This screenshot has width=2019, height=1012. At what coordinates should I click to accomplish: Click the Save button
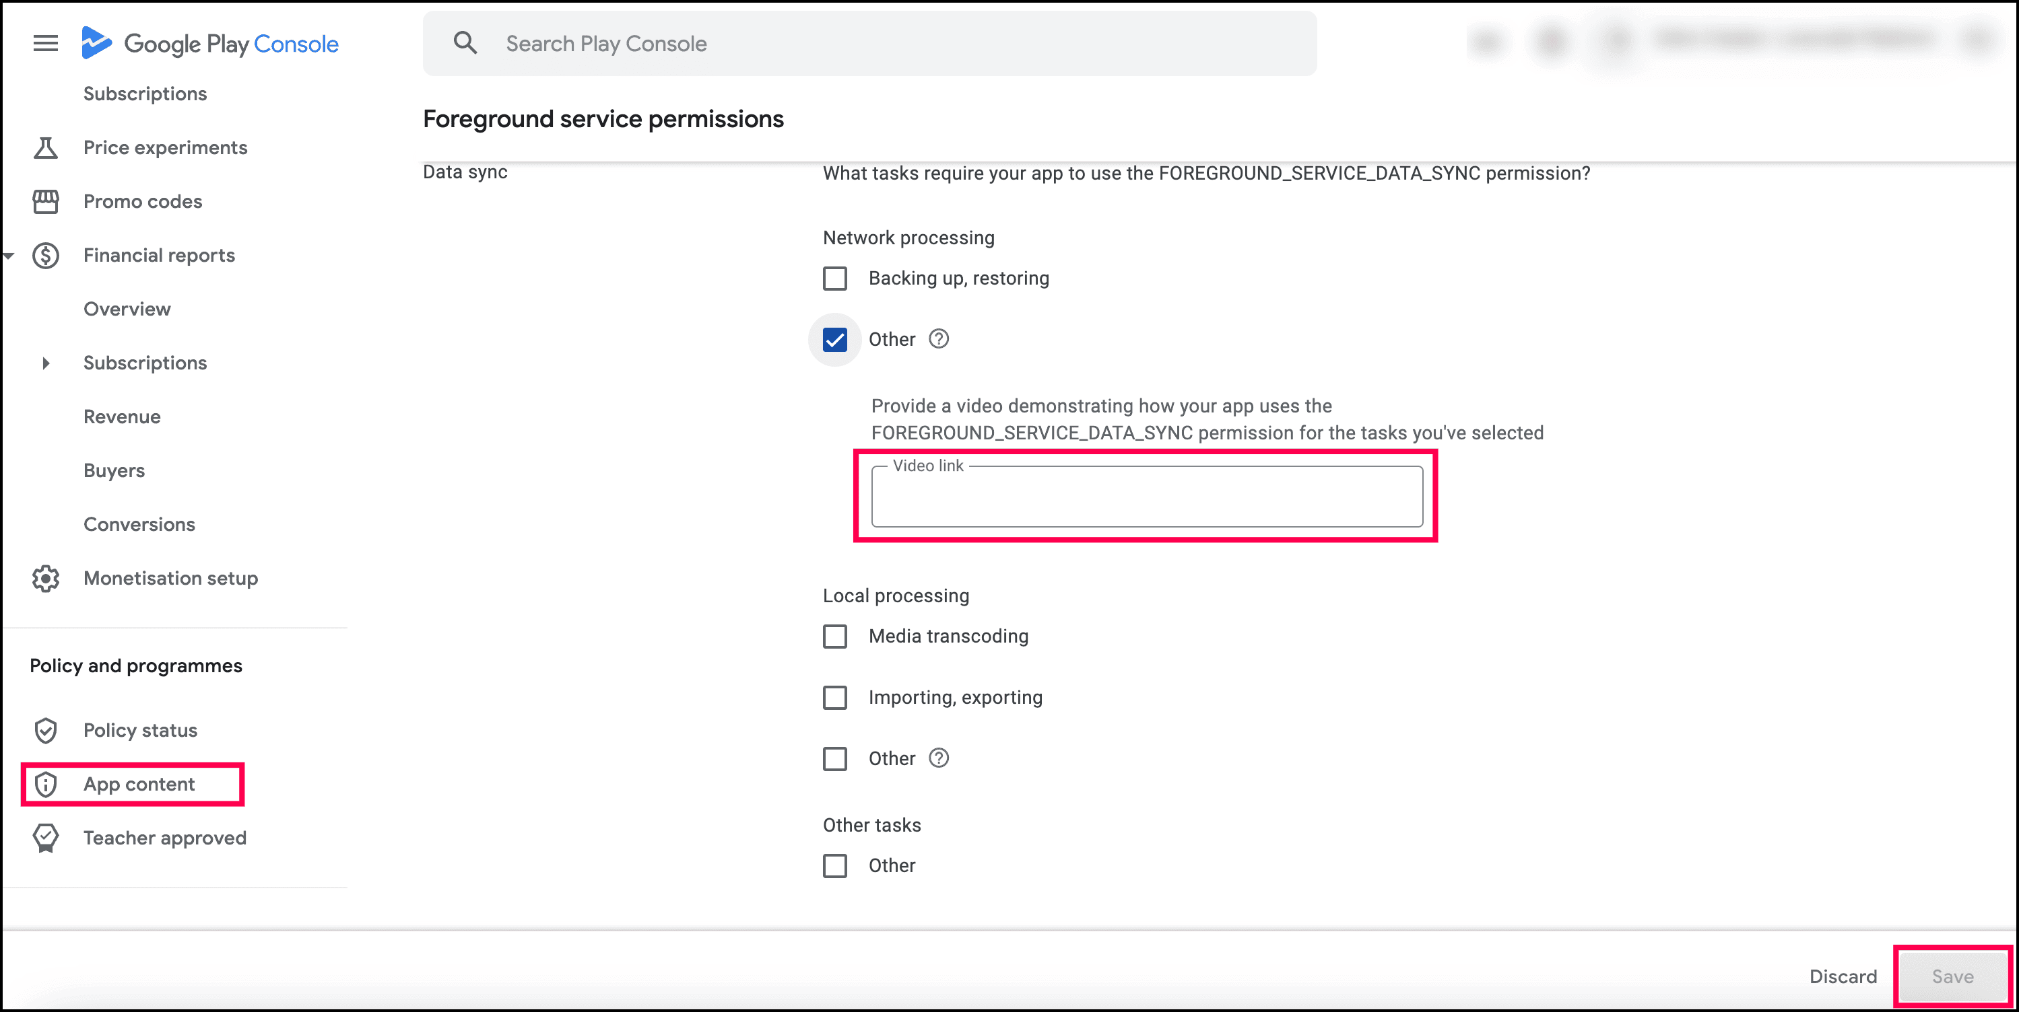coord(1952,976)
